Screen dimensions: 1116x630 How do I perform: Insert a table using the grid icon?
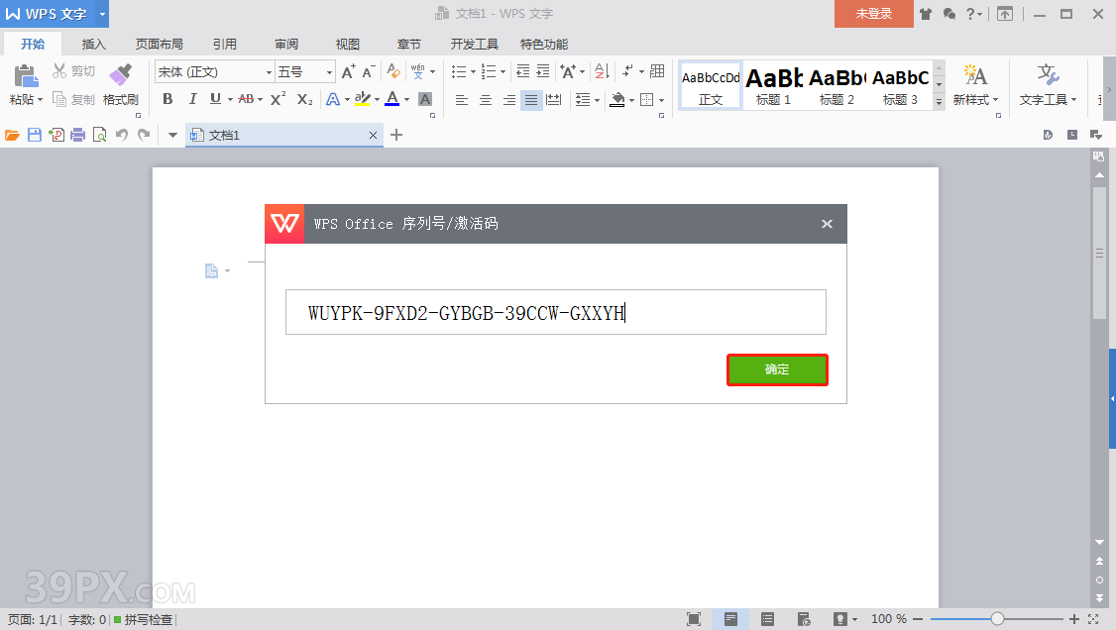[657, 71]
